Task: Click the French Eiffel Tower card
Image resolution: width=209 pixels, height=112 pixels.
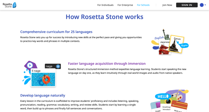Action: point(176,44)
